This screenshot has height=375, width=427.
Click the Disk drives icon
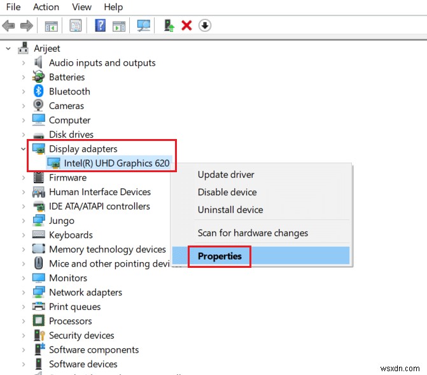38,135
